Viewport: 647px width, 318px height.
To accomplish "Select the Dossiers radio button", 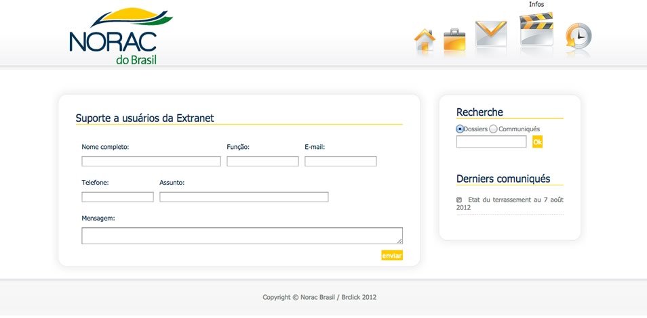I will coord(460,129).
